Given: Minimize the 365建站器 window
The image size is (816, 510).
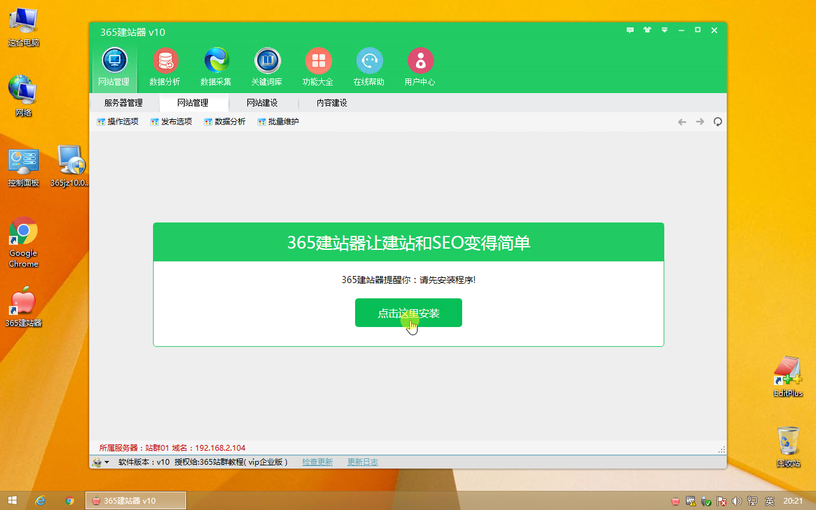Looking at the screenshot, I should coord(681,30).
